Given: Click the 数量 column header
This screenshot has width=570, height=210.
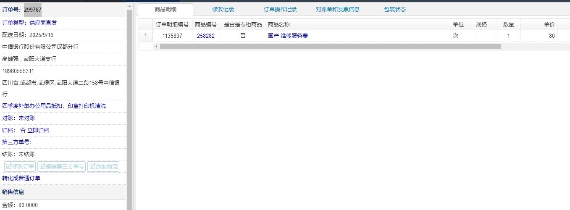Looking at the screenshot, I should click(508, 25).
